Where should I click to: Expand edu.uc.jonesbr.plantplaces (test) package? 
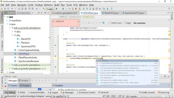[x=10, y=69]
